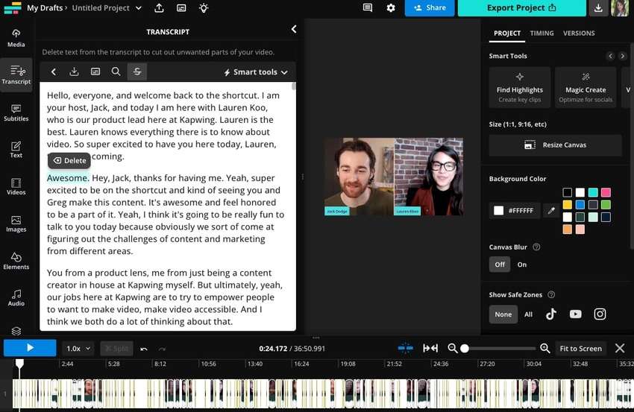Viewport: 634px width, 412px height.
Task: Undo the last action
Action: click(144, 349)
